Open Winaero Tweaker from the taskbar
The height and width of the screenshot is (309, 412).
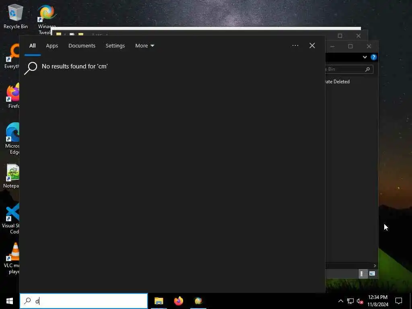click(198, 301)
